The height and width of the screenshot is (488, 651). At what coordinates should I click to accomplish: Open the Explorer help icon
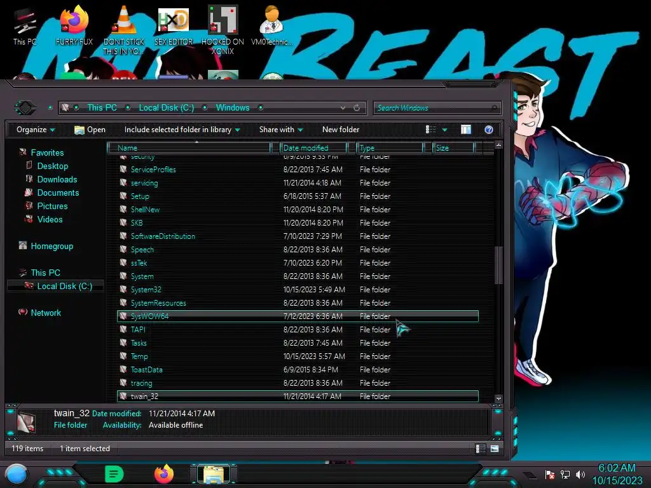(489, 130)
